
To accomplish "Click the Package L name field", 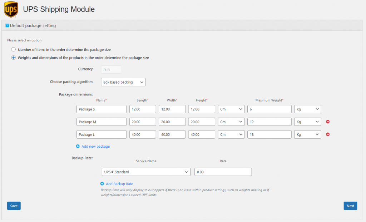I will click(x=101, y=134).
